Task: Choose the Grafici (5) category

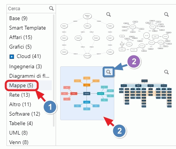Action: 20,47
